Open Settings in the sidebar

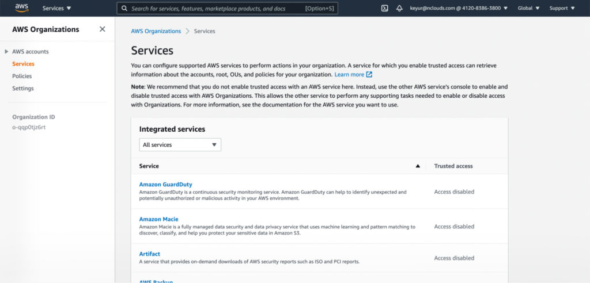tap(23, 89)
